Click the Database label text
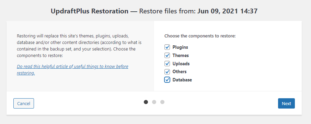Viewport: 311px width, 124px height. [182, 80]
